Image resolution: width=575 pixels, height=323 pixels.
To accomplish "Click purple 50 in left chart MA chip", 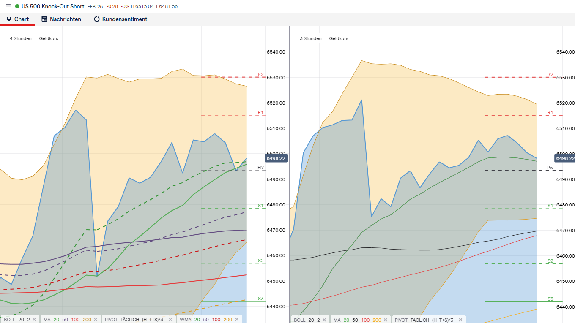I will coord(65,320).
